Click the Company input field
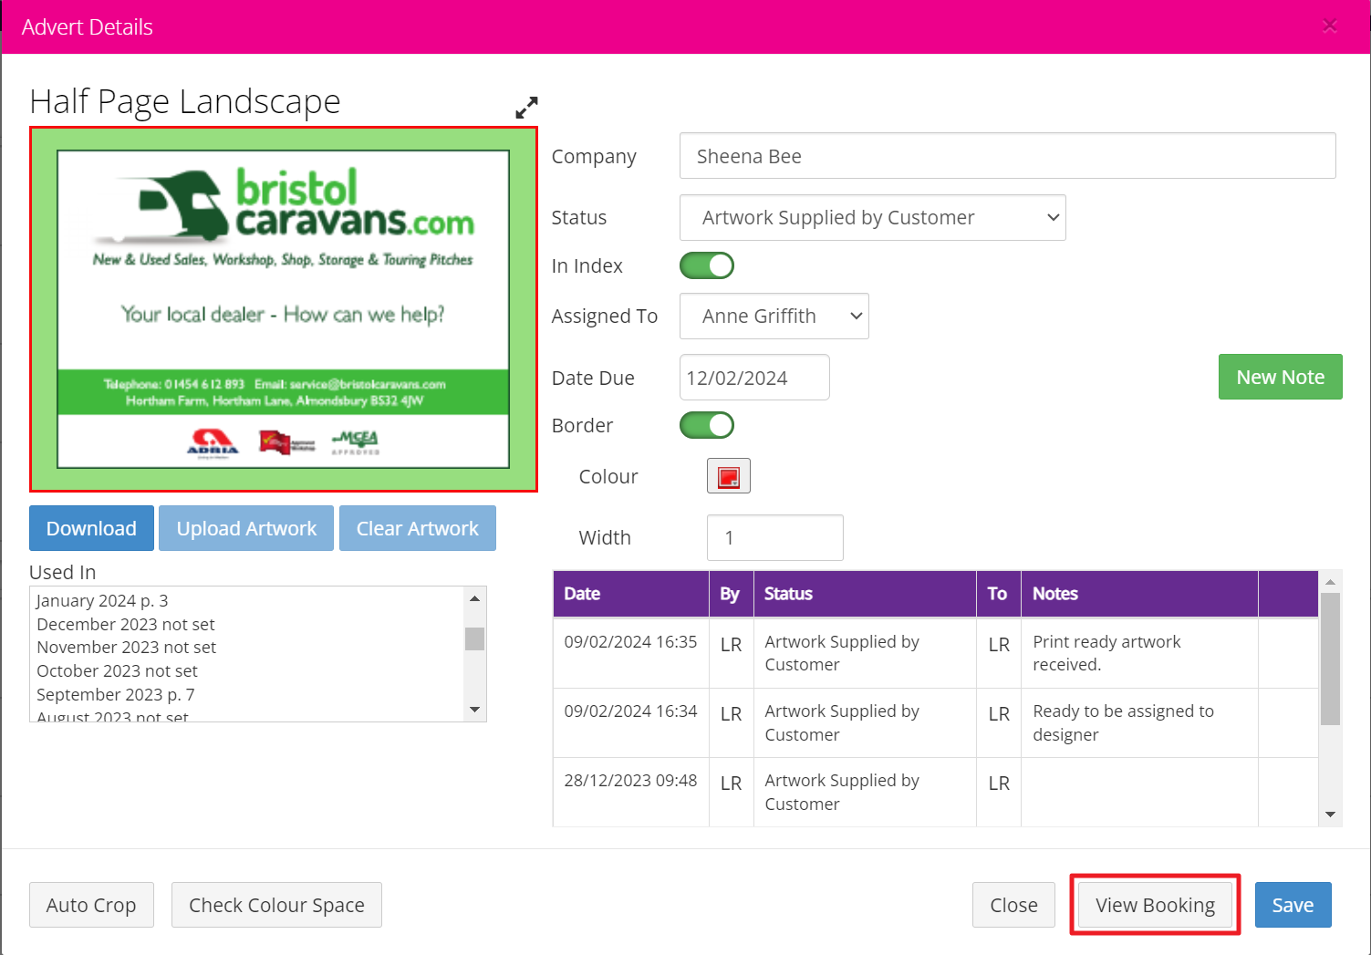Screen dimensions: 1371x955 [x=1007, y=156]
